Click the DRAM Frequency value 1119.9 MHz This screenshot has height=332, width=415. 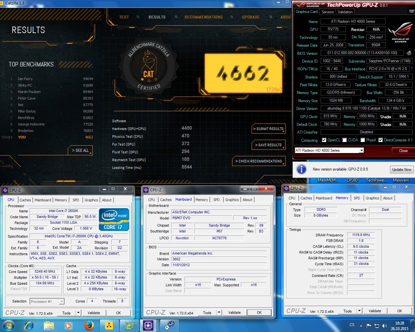click(x=361, y=235)
